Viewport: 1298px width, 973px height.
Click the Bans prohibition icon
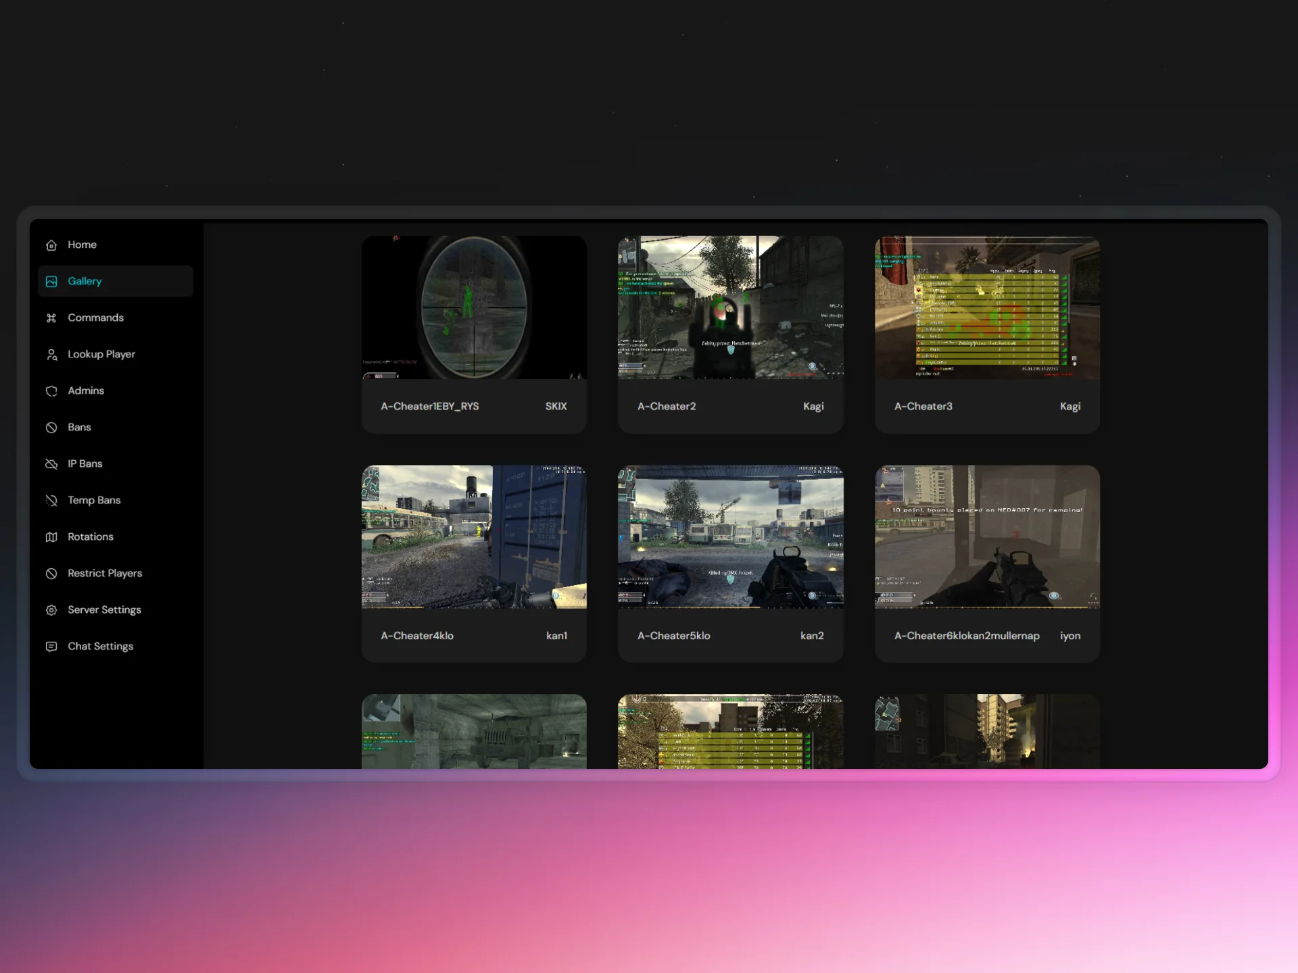coord(52,427)
